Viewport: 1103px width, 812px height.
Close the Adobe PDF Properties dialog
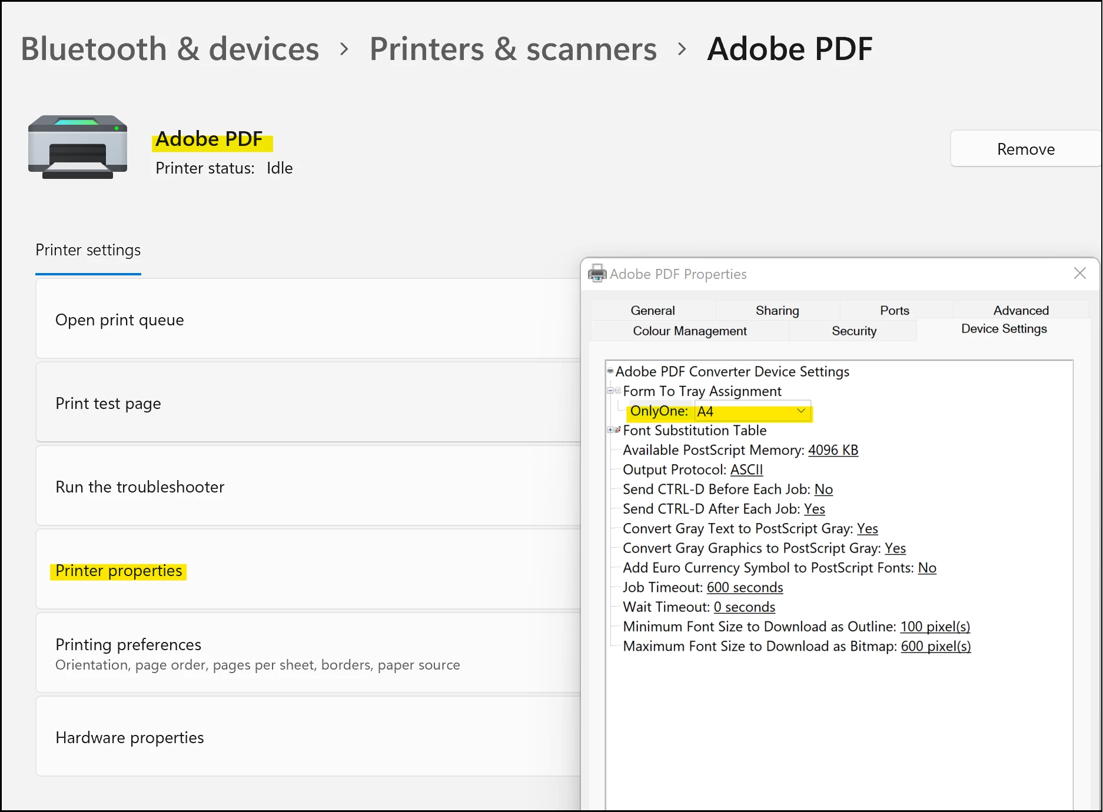tap(1079, 274)
